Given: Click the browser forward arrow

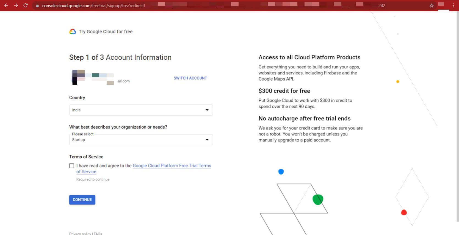Looking at the screenshot, I should coord(16,5).
